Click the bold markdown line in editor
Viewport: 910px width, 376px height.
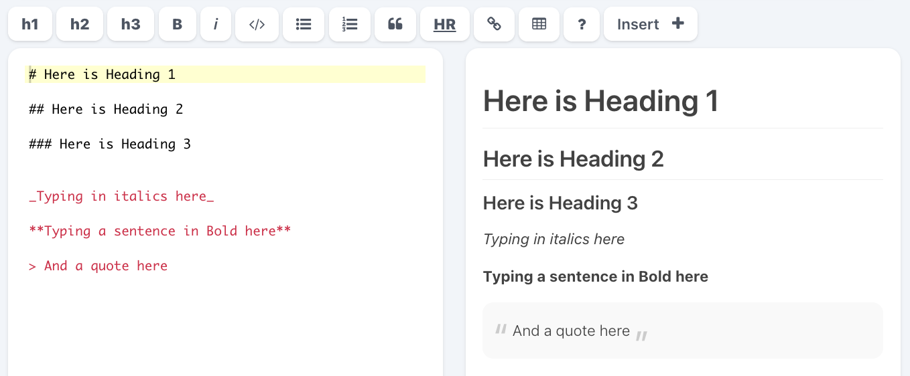pos(160,231)
